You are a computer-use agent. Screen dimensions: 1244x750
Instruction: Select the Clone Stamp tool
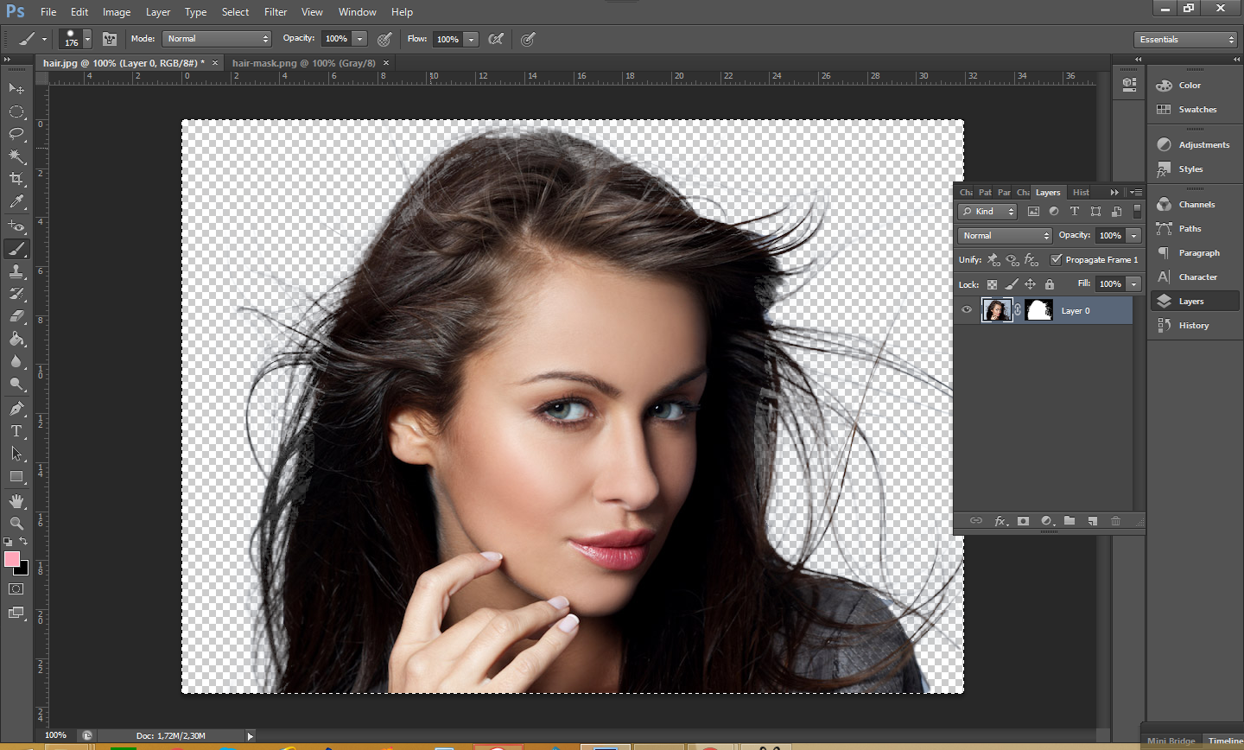pos(16,271)
